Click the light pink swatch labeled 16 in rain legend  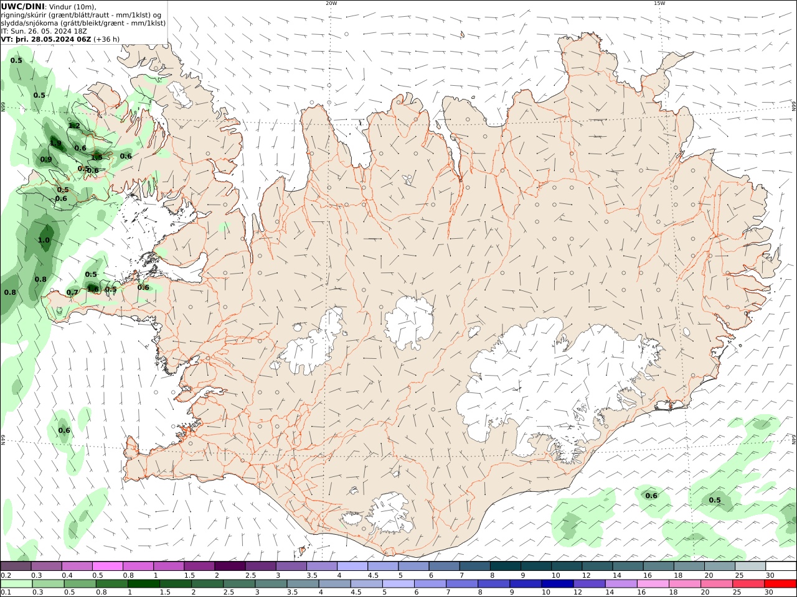click(x=653, y=584)
